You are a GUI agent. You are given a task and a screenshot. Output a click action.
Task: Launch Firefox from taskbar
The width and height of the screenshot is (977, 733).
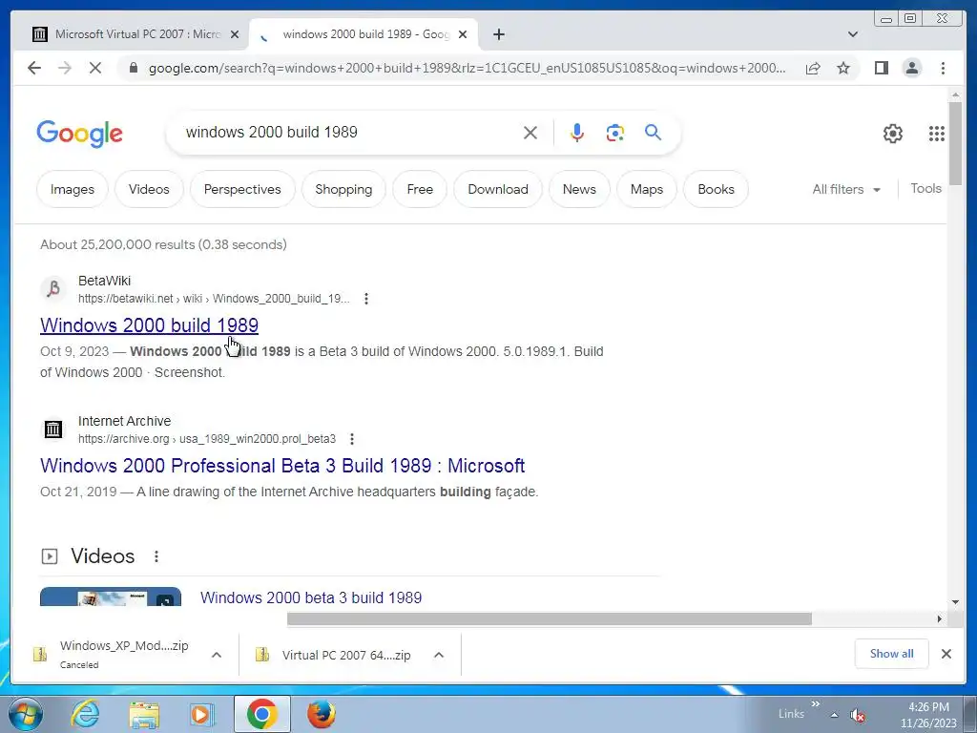[x=322, y=714]
